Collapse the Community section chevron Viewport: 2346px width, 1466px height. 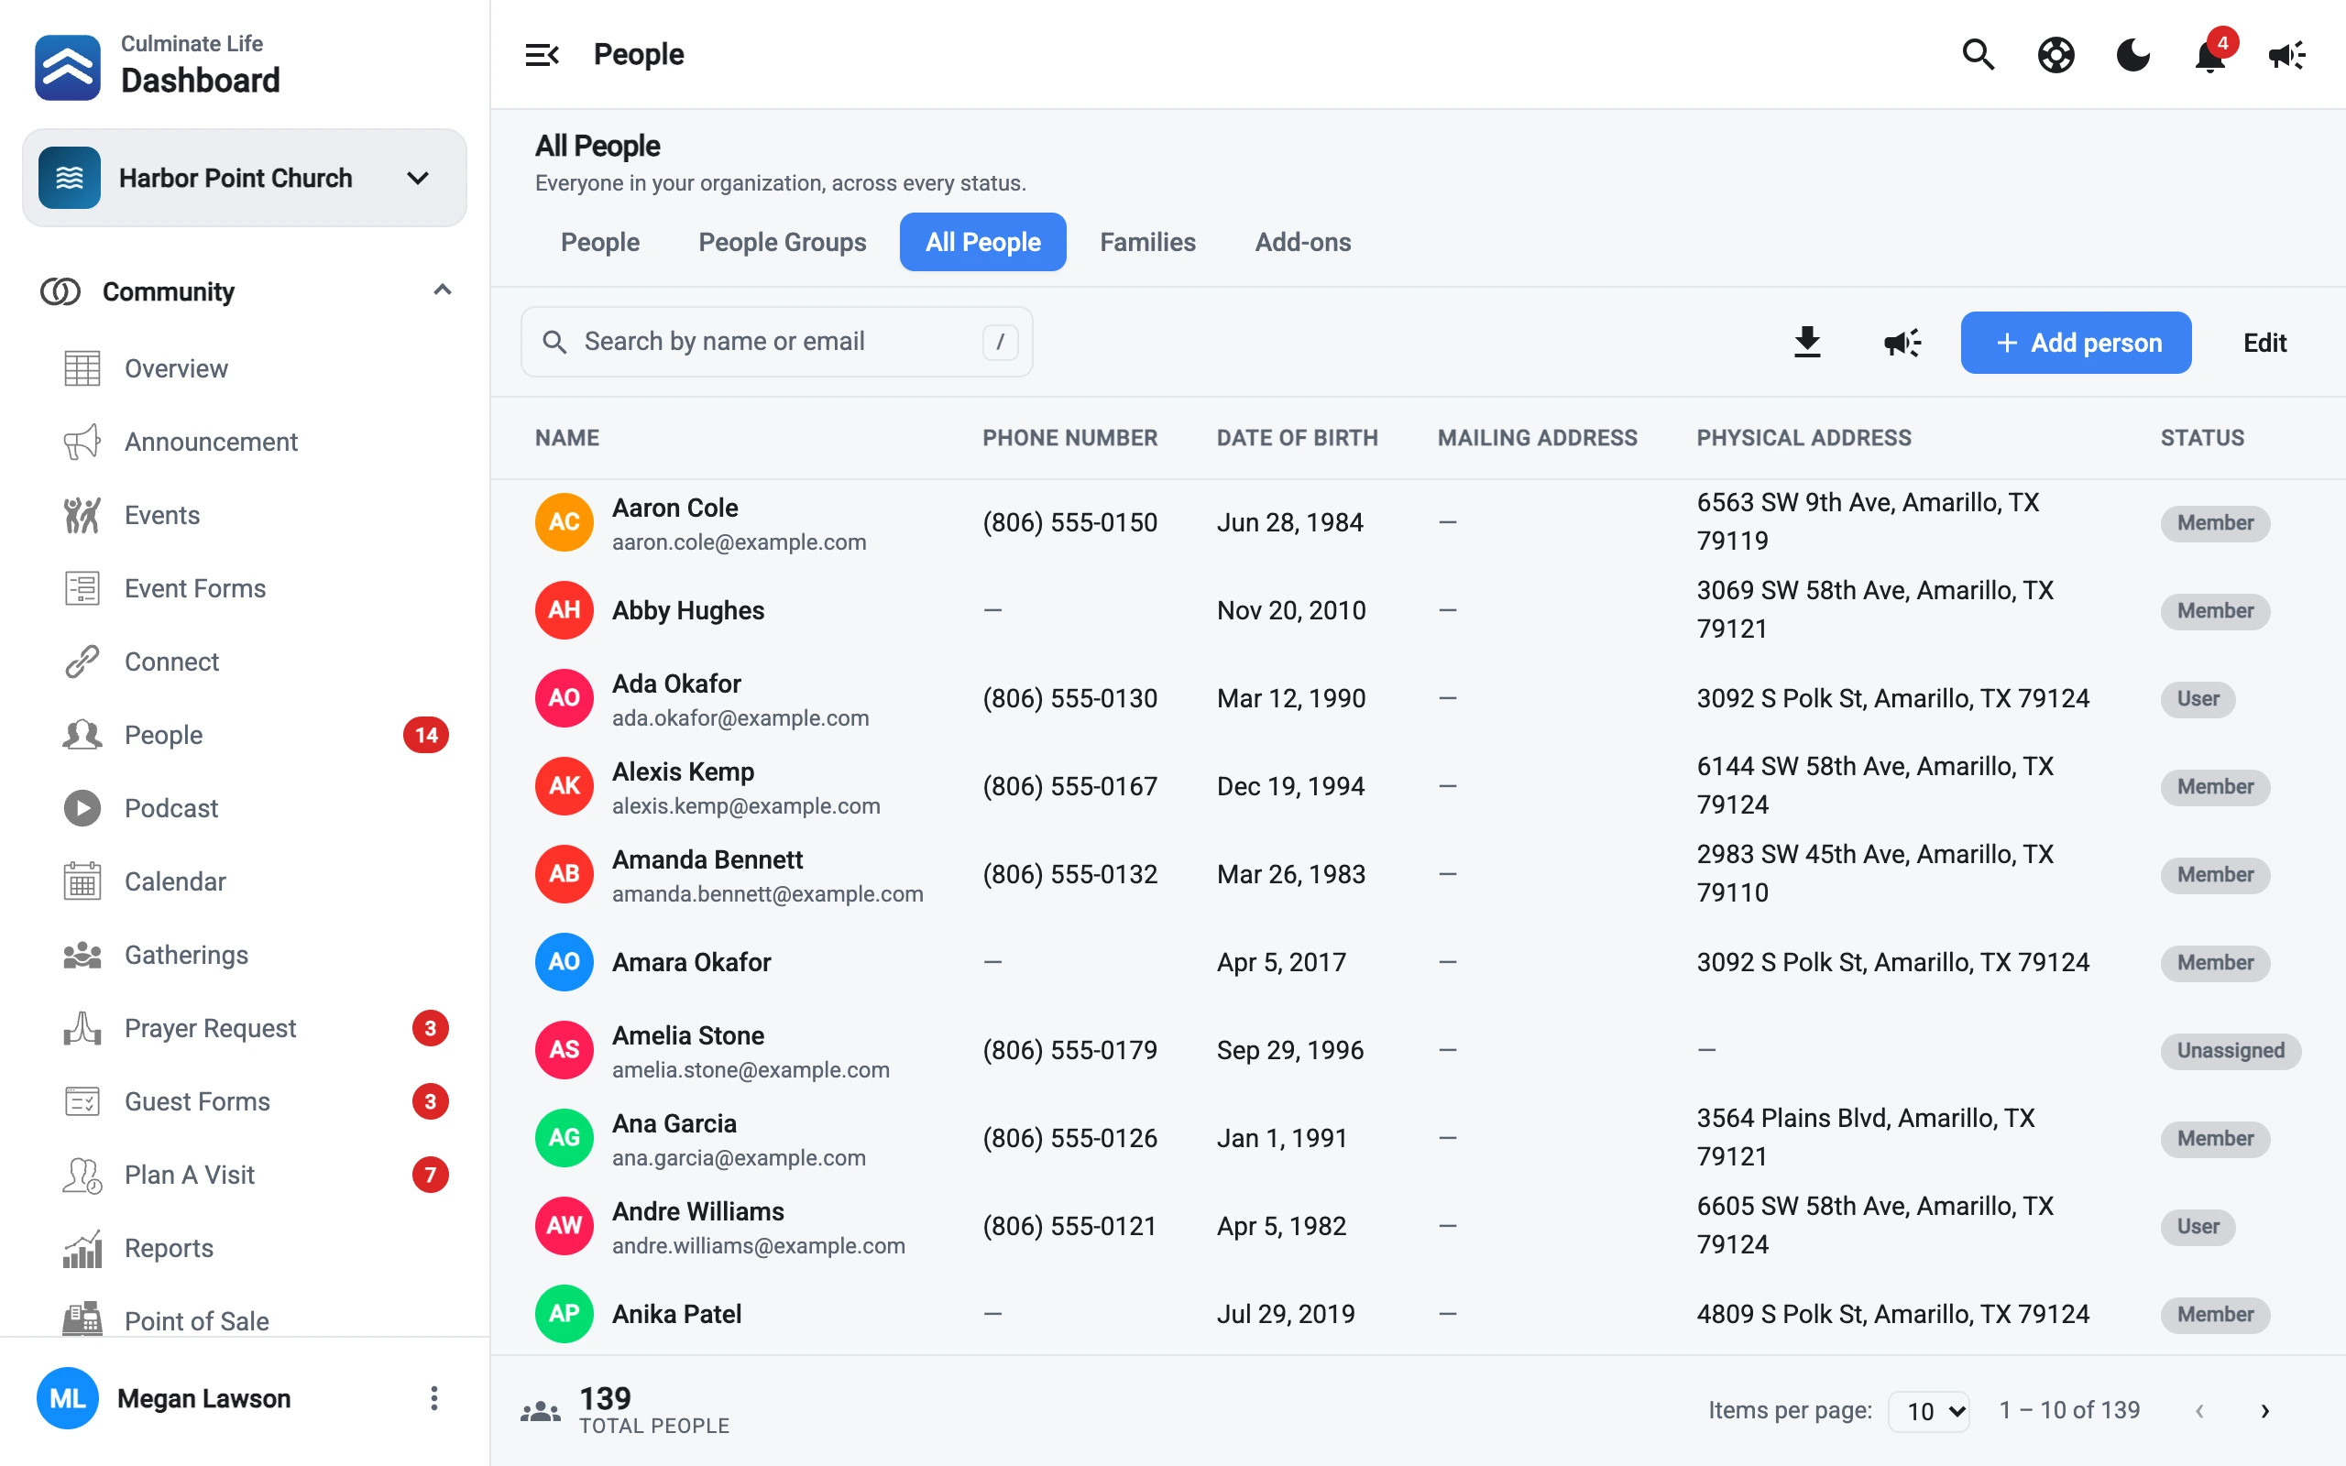point(442,290)
